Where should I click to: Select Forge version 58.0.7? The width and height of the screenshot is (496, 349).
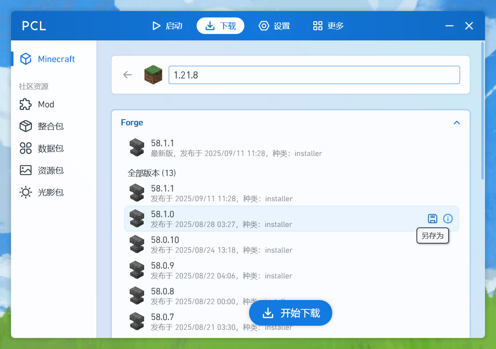(x=291, y=322)
